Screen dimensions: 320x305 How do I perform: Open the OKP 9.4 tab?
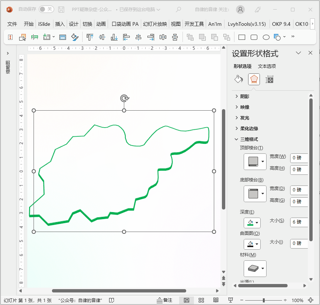tap(281, 24)
